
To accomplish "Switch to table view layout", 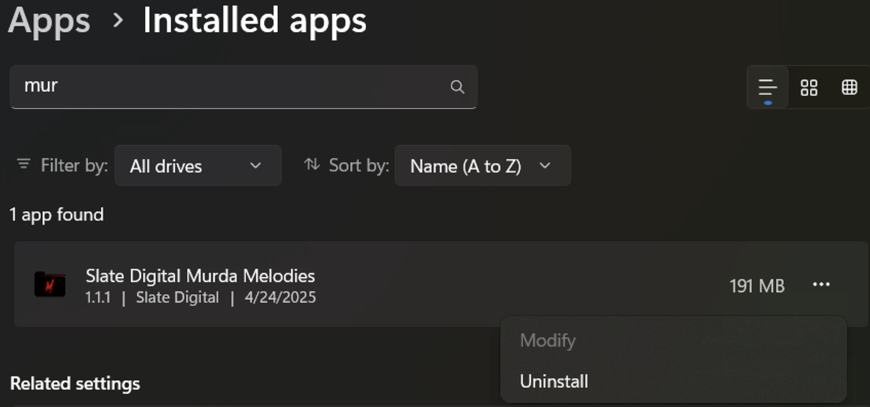I will 849,87.
